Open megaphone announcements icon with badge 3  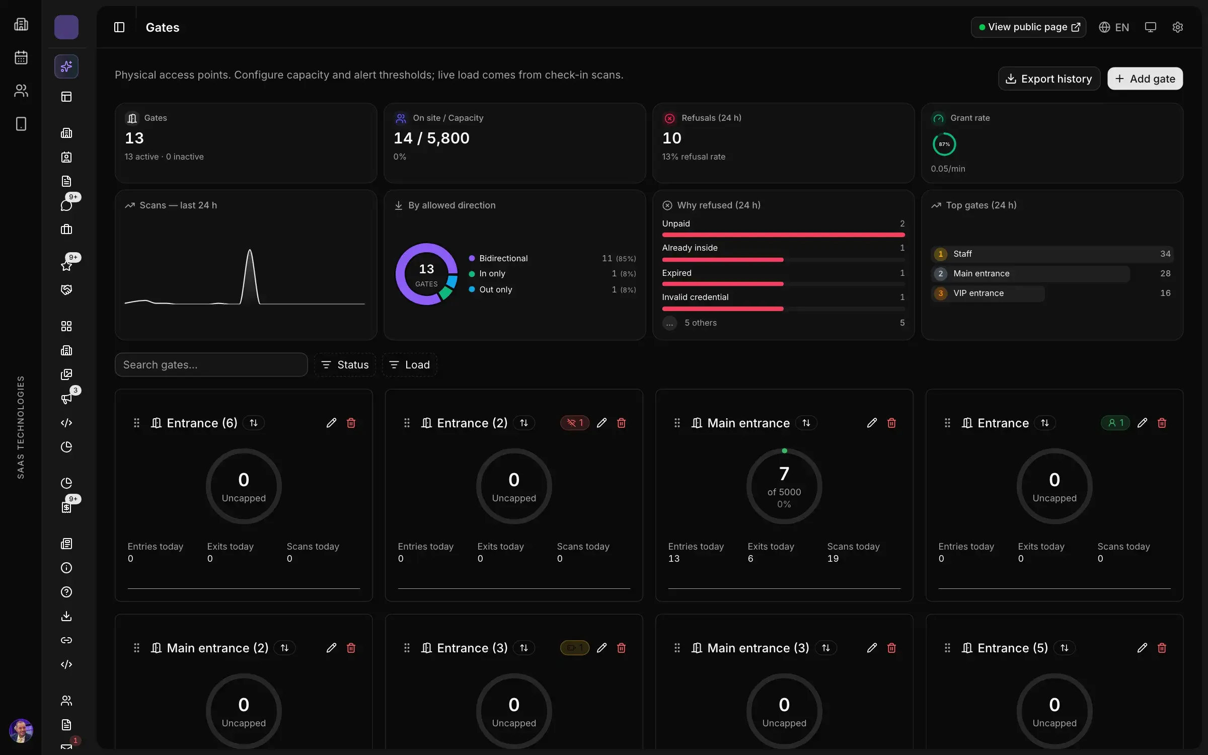(x=66, y=399)
